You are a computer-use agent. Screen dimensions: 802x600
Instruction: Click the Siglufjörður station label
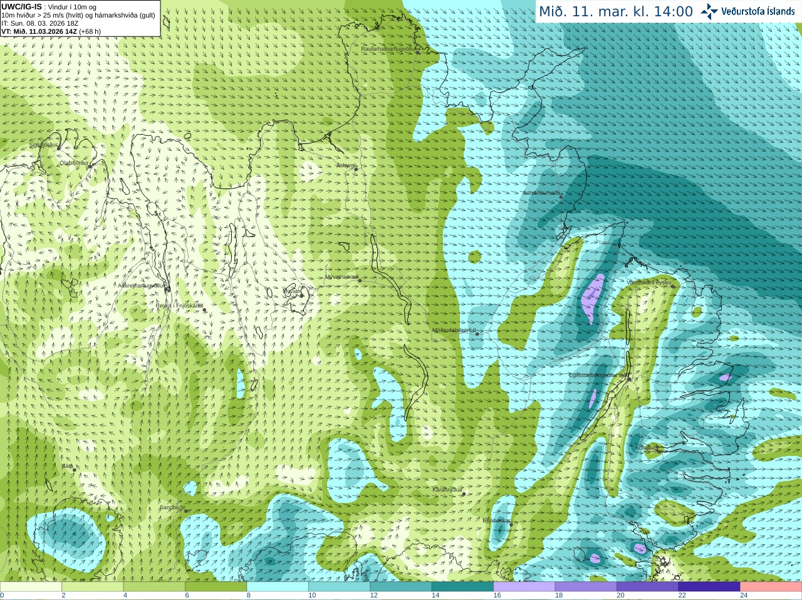pos(43,145)
